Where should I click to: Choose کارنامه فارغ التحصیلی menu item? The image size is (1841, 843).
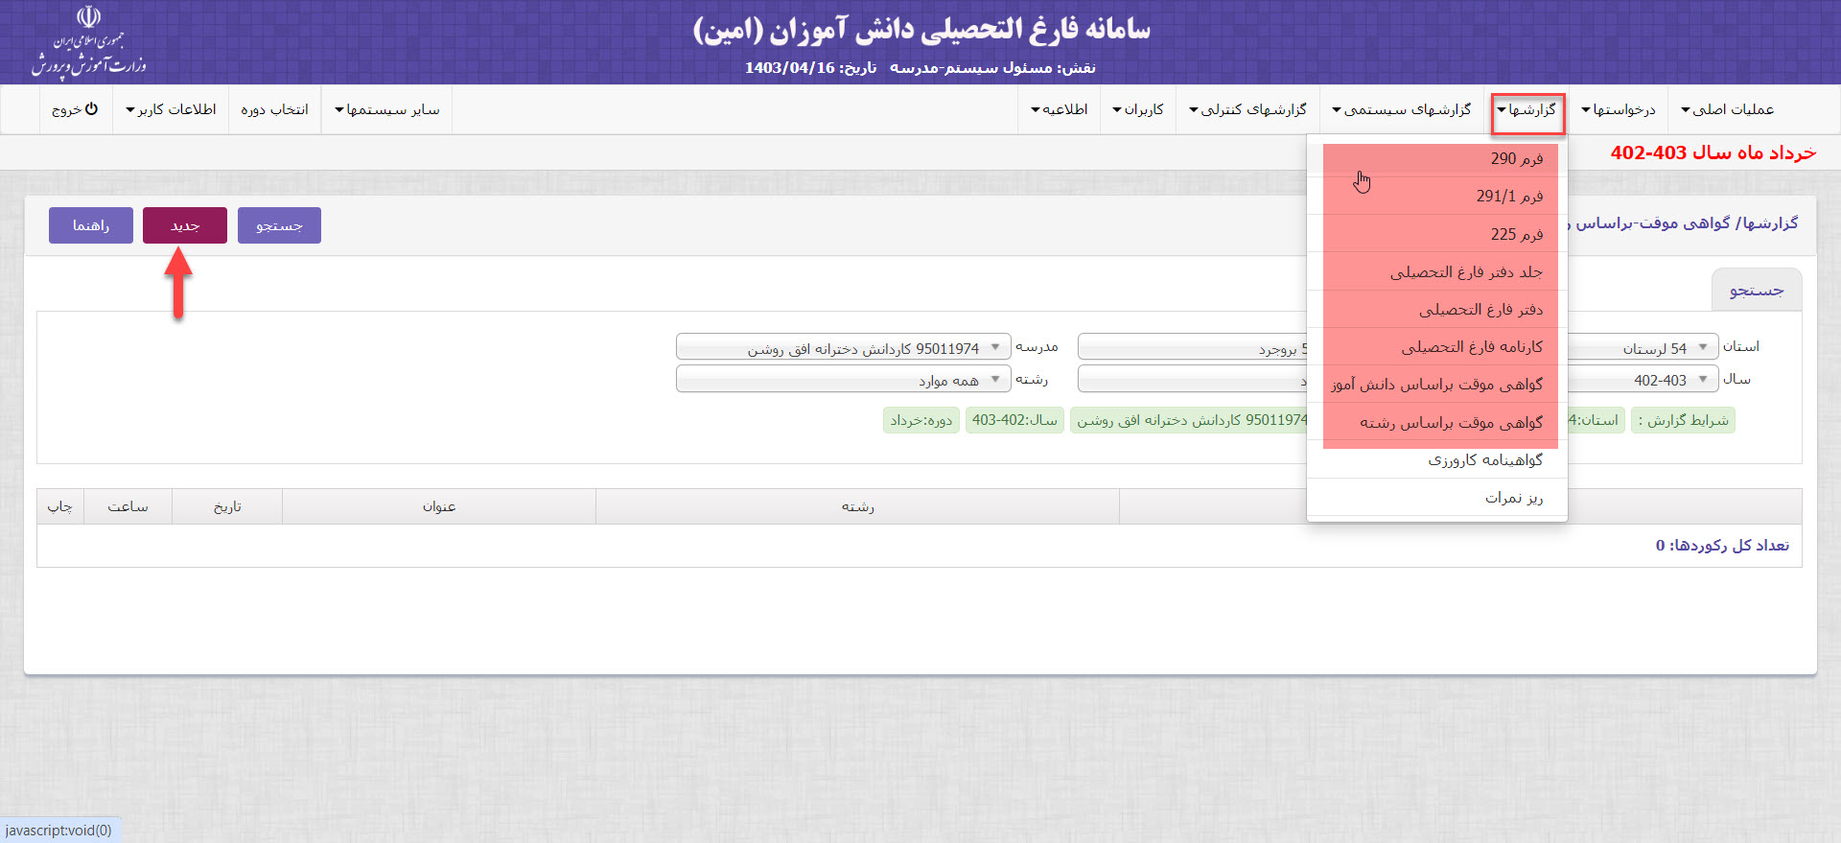point(1471,346)
